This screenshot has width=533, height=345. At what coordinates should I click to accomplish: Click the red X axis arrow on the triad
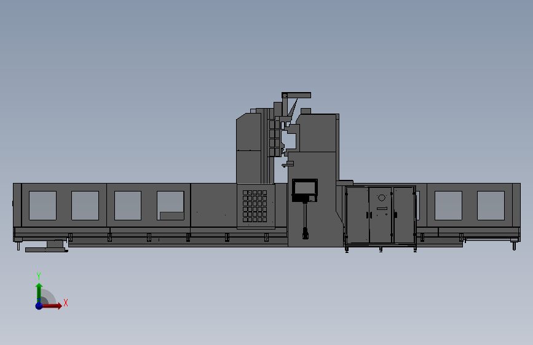pyautogui.click(x=53, y=306)
